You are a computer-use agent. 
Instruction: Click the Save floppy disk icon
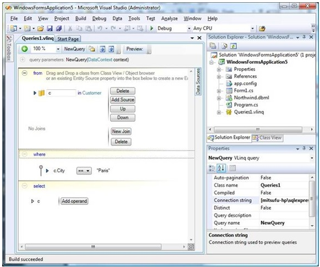[x=50, y=29]
